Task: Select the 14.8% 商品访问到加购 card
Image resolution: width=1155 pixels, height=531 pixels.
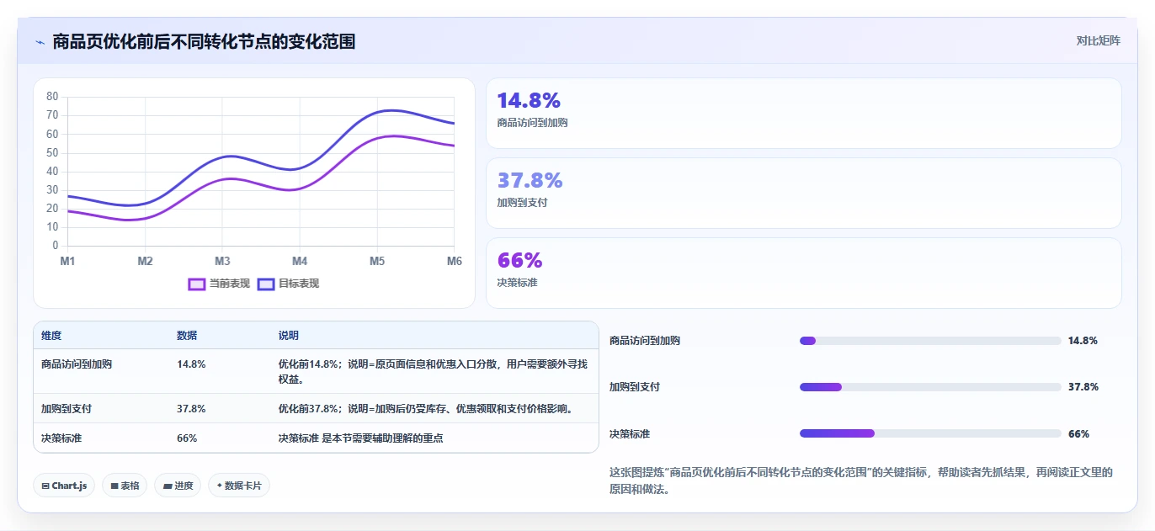Action: (804, 114)
